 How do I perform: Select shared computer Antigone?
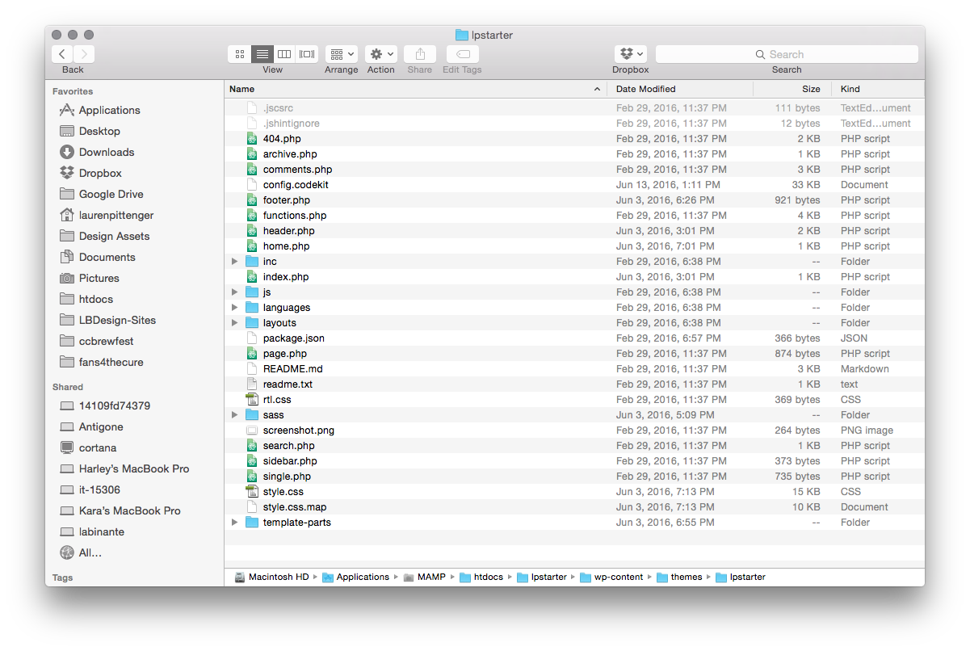101,426
